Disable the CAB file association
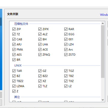 click(14, 39)
